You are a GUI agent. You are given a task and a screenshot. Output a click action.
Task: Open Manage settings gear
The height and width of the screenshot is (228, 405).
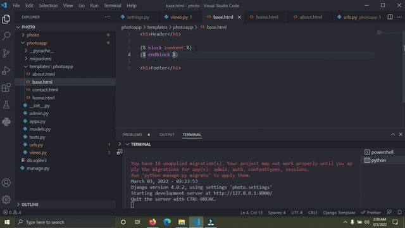(x=6, y=199)
